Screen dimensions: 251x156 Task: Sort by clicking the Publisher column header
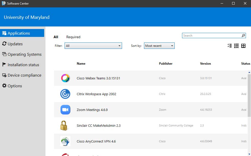[x=166, y=64]
